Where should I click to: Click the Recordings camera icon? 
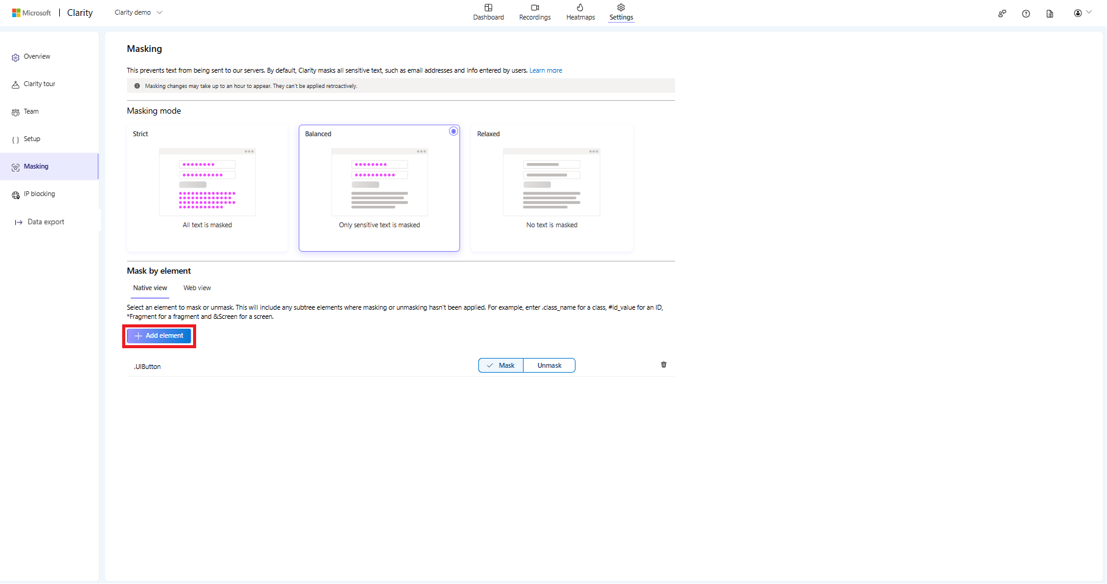click(x=535, y=7)
